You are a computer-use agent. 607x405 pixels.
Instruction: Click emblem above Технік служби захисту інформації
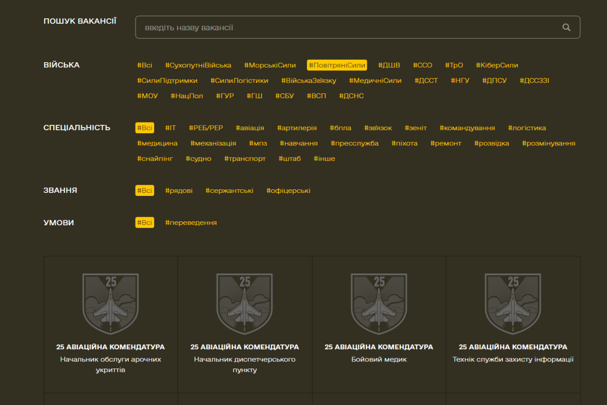(x=513, y=304)
